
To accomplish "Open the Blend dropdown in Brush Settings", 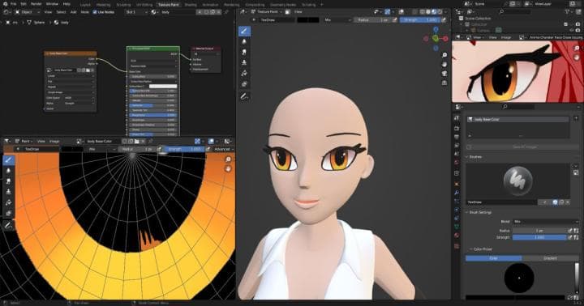I will (x=546, y=222).
